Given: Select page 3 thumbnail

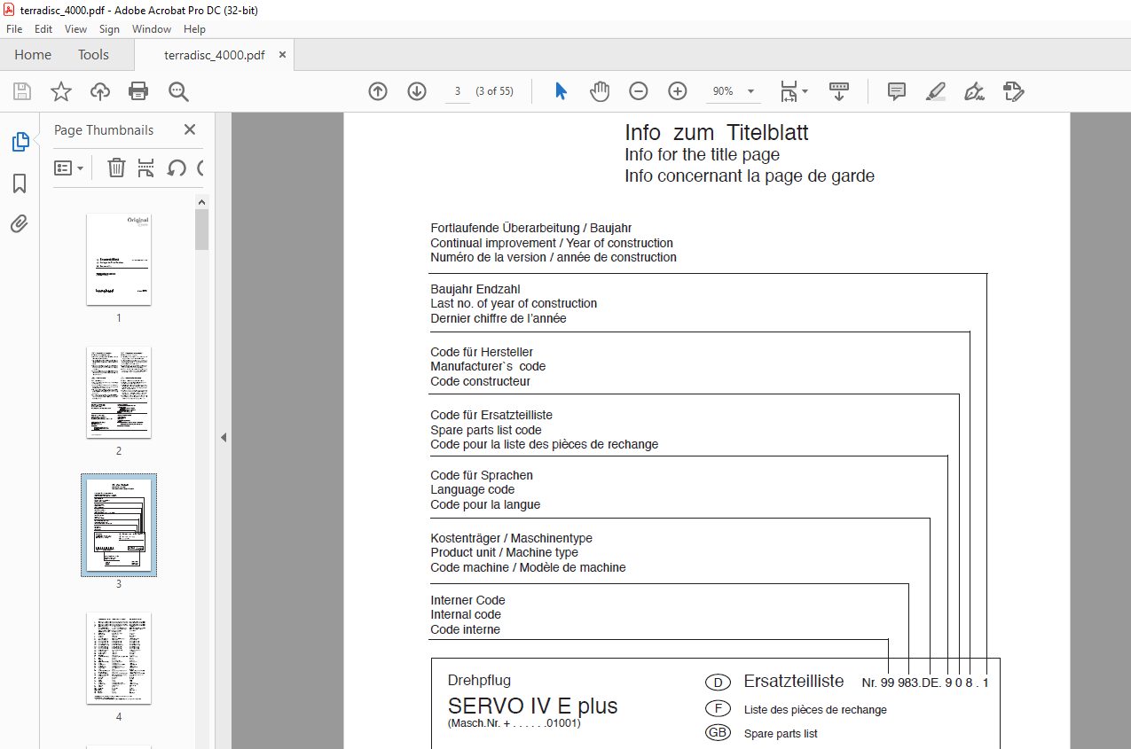Looking at the screenshot, I should coord(119,525).
